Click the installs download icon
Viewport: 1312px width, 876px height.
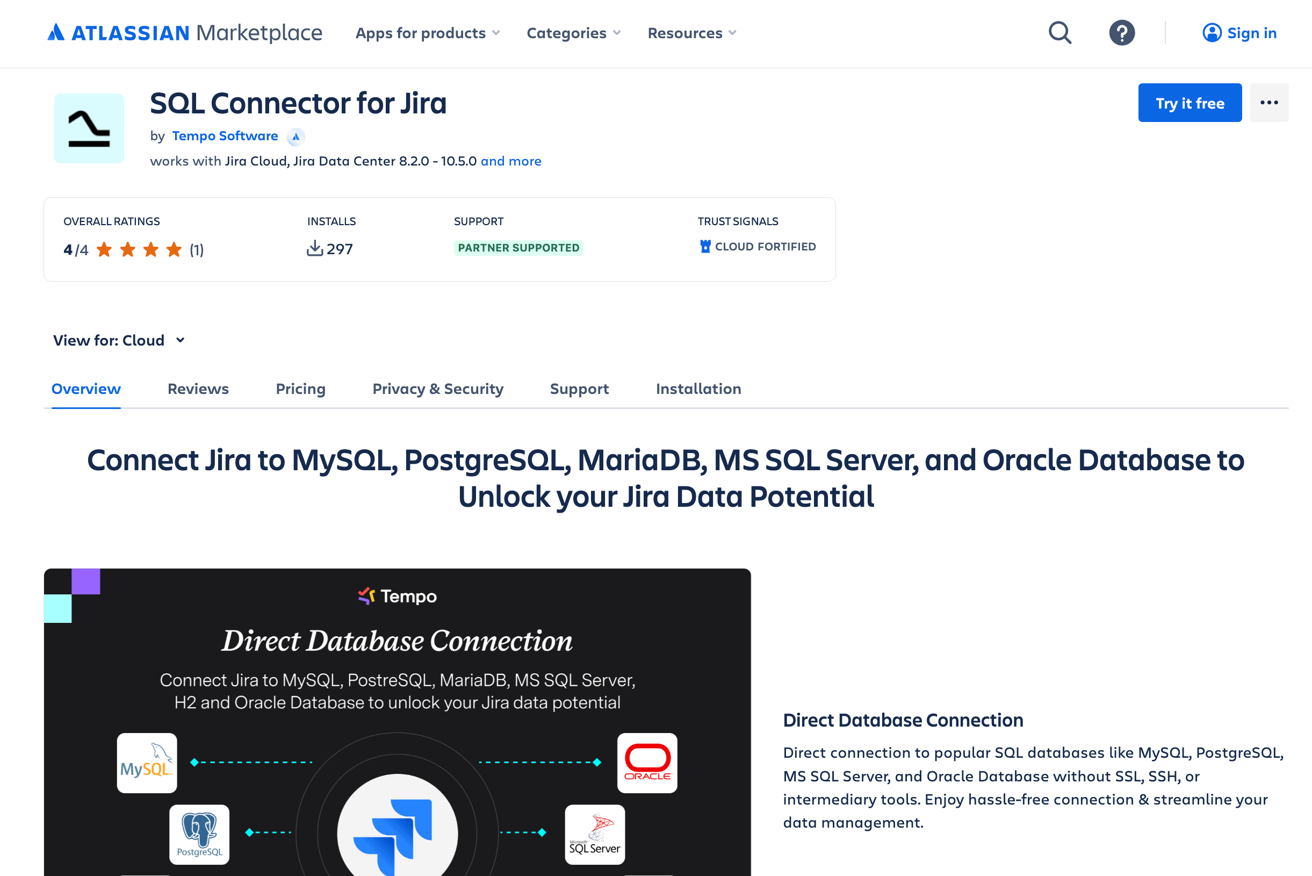[x=315, y=248]
